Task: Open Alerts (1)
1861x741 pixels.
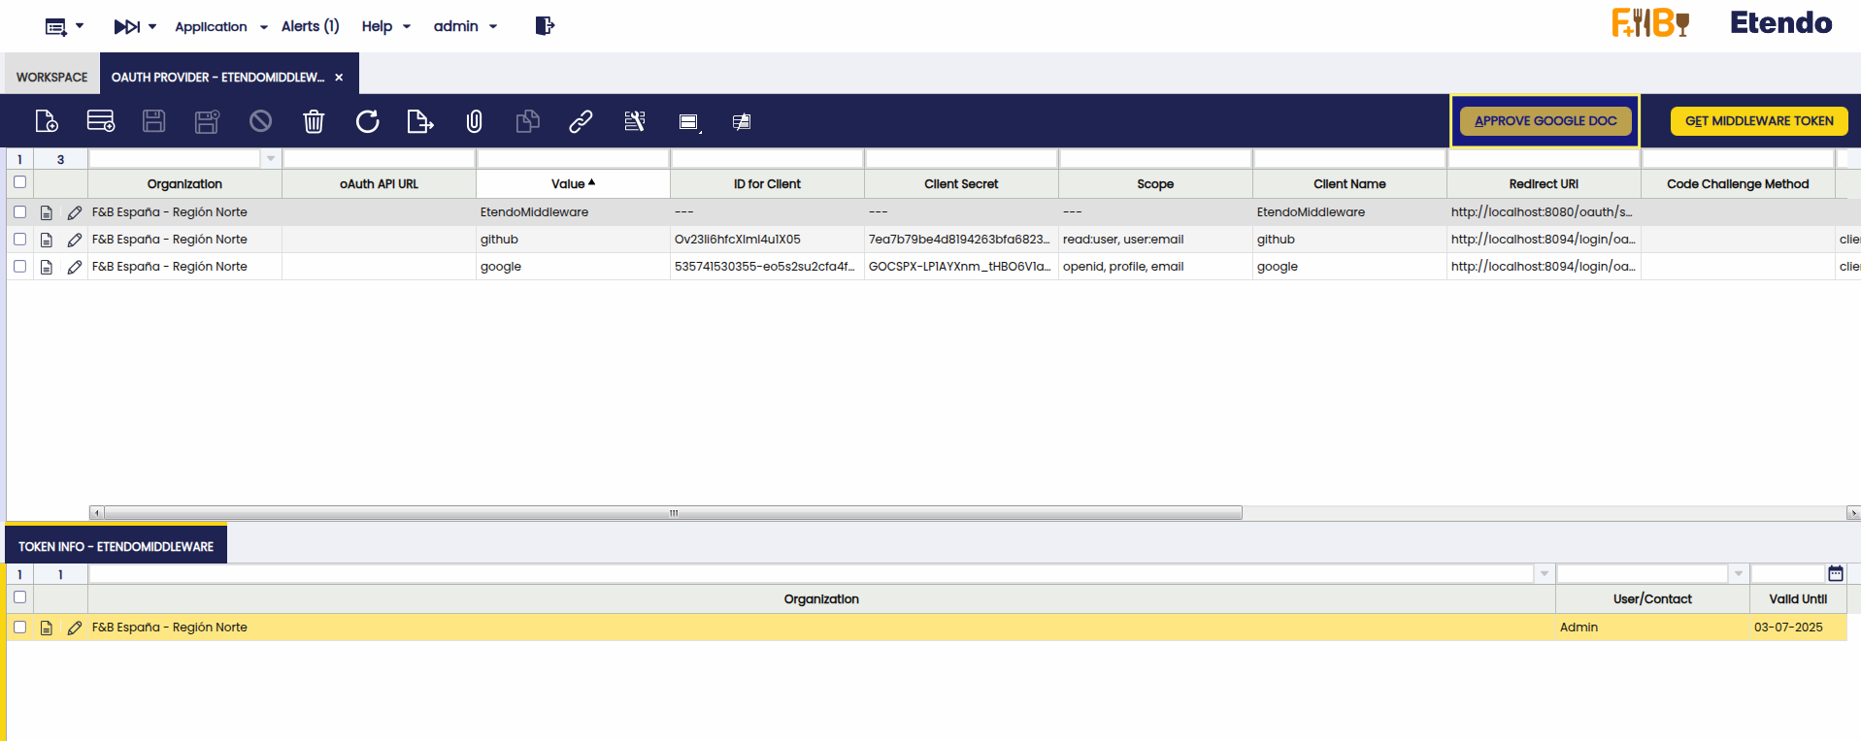Action: click(x=311, y=26)
